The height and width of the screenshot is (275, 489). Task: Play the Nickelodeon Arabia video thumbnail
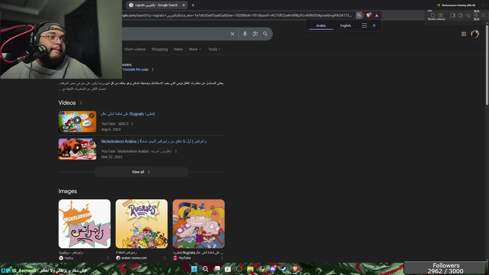click(x=77, y=149)
